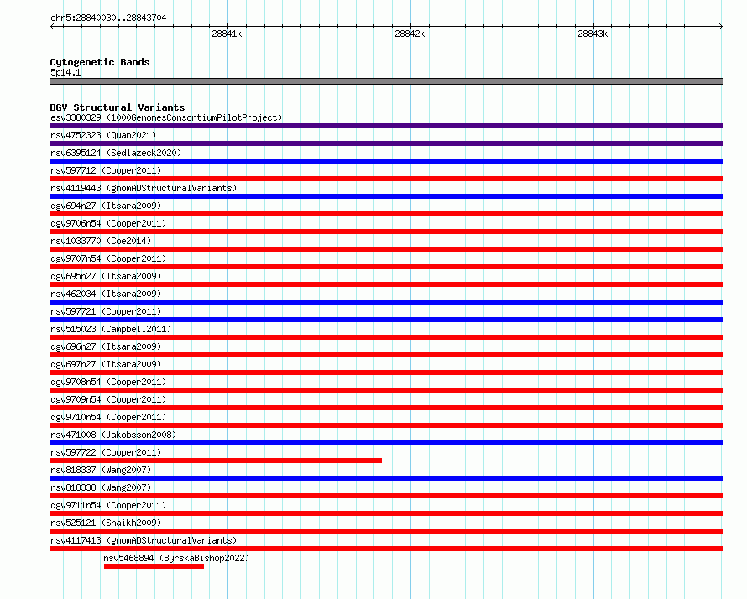Select the nsv818337 (Wang2007) label

[x=101, y=470]
